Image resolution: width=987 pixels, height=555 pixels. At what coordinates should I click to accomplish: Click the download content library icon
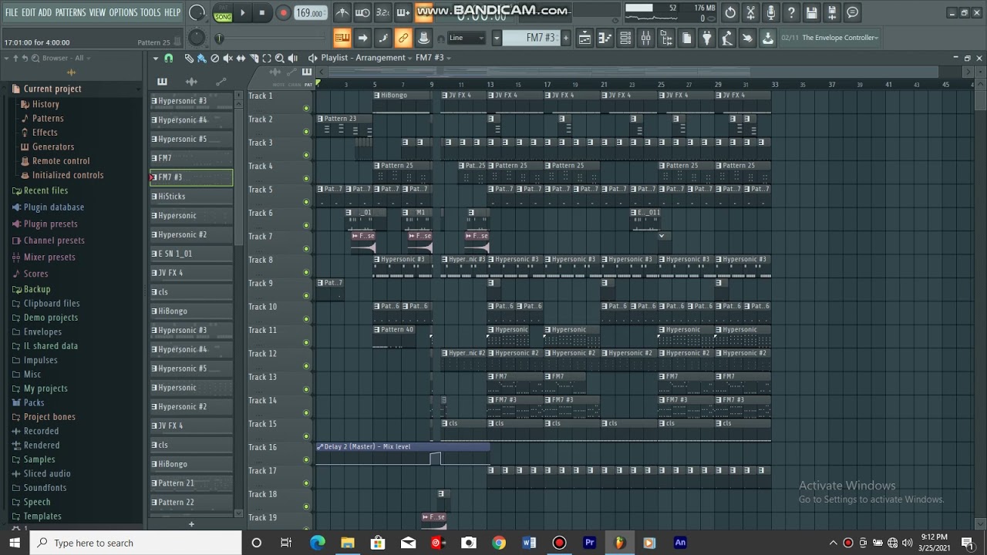[x=768, y=38]
